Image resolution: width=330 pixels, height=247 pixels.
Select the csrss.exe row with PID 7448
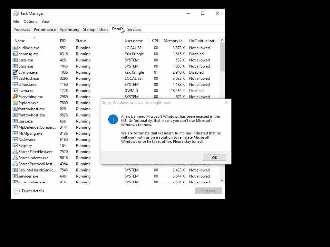click(x=116, y=66)
